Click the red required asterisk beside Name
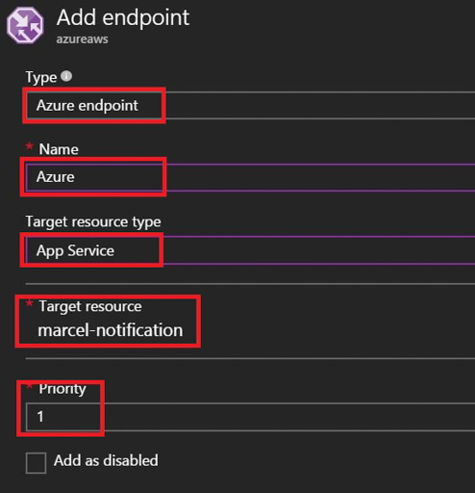475x493 pixels. tap(30, 146)
